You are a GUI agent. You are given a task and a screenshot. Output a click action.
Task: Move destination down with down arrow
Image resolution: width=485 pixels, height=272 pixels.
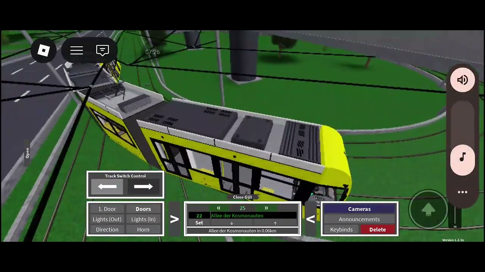click(232, 223)
